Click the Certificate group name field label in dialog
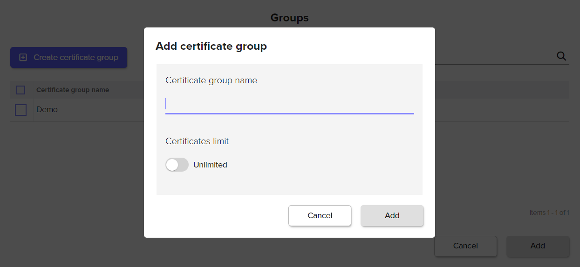580x267 pixels. [211, 80]
